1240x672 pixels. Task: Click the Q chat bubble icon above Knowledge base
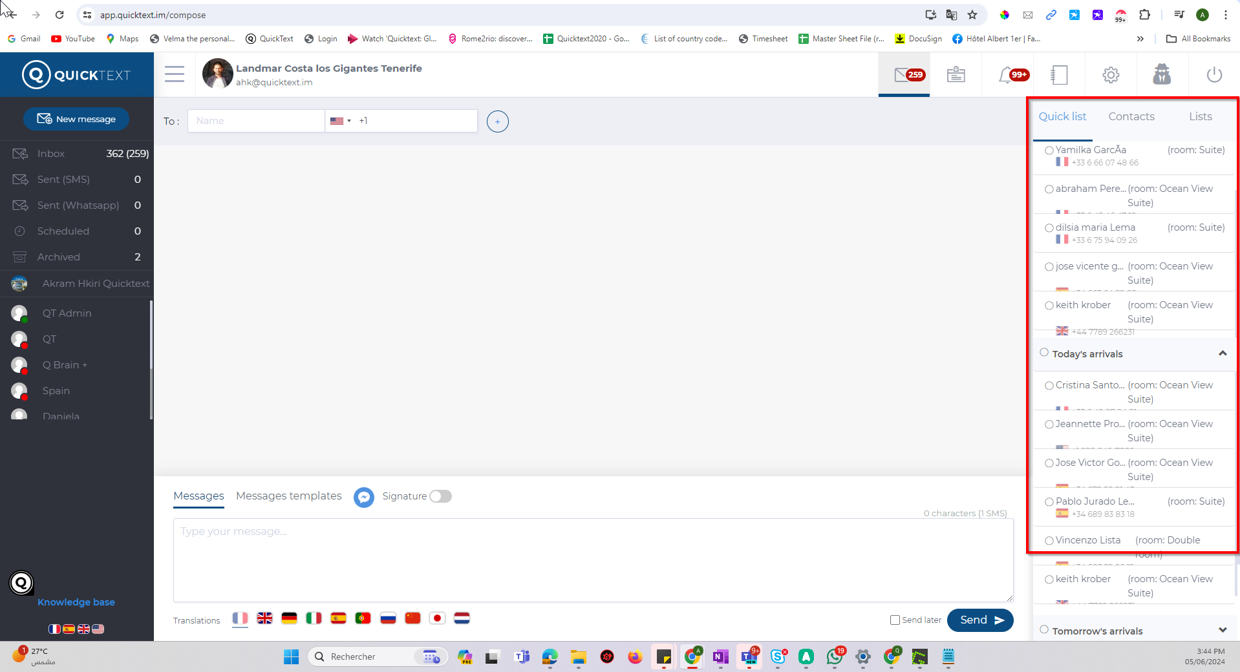tap(21, 583)
